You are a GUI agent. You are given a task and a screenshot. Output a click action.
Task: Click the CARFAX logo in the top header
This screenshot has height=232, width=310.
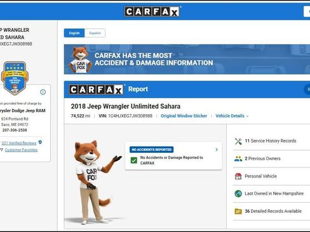[x=152, y=11]
